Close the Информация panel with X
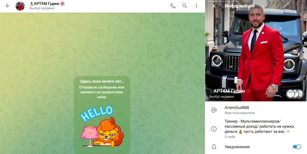Screen dimensions: 307x154 (214, 6)
